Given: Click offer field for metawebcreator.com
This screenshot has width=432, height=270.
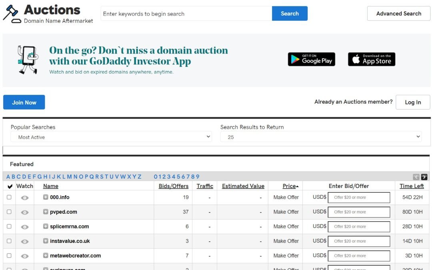Looking at the screenshot, I should coord(359,256).
